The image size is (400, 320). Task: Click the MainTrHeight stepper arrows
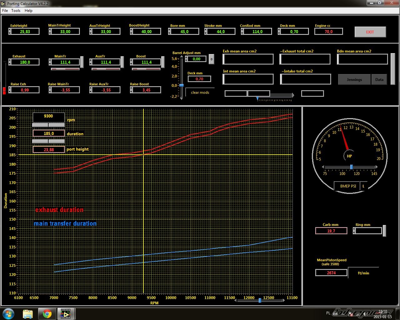pyautogui.click(x=50, y=32)
